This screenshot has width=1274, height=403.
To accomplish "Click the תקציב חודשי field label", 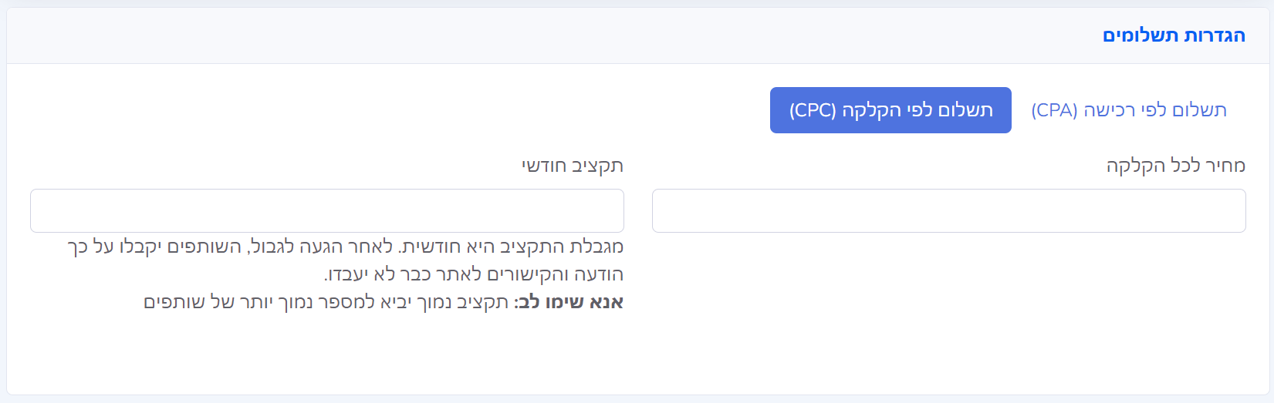I will pos(572,166).
